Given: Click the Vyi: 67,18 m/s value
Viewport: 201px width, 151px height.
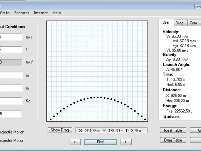Looking at the screenshot, I should [x=184, y=46].
